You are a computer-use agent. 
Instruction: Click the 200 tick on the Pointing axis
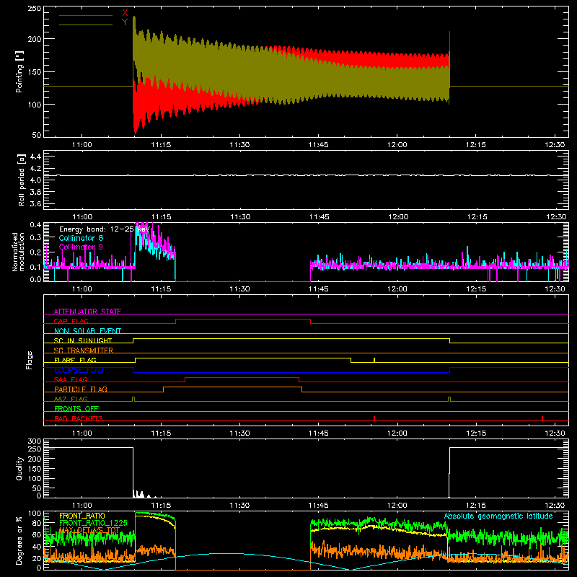click(35, 39)
